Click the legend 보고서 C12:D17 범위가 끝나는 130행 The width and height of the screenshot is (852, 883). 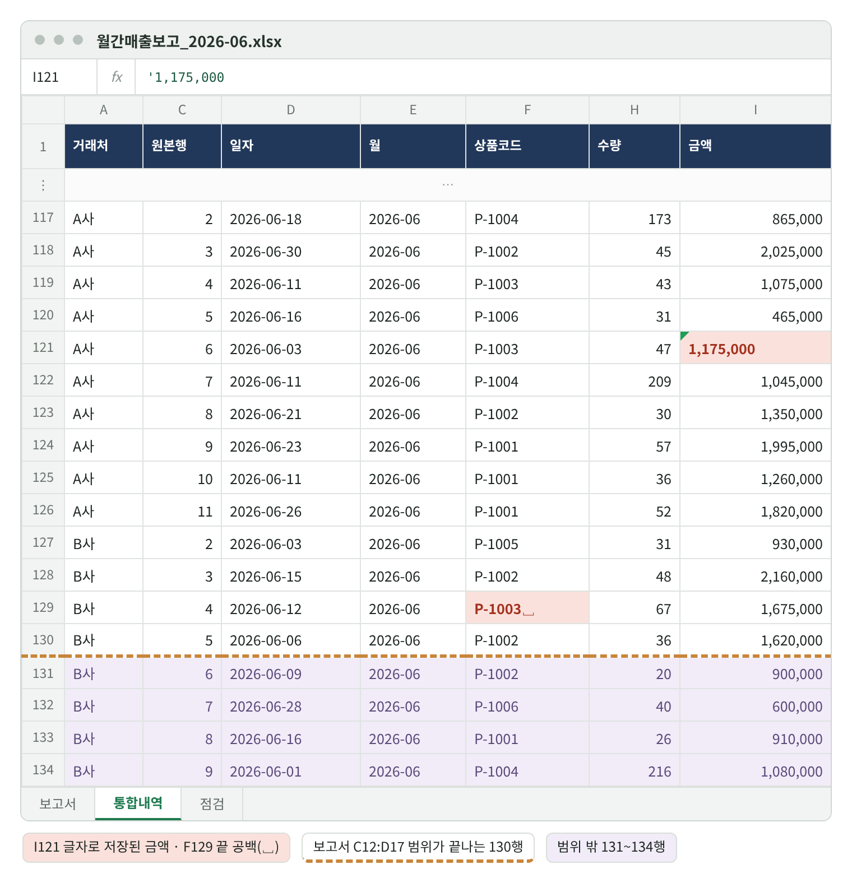tap(418, 847)
